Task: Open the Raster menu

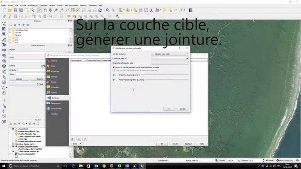Action: coord(60,6)
